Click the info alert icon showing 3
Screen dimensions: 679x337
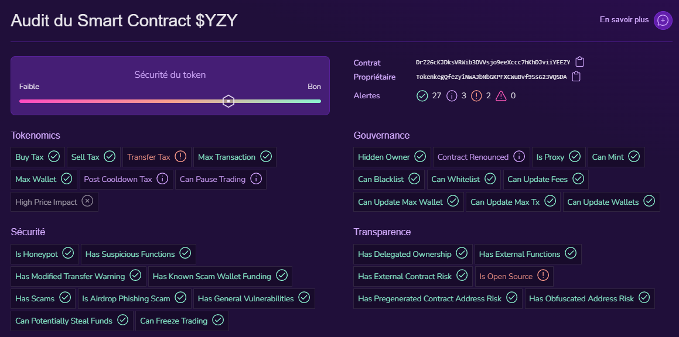452,95
